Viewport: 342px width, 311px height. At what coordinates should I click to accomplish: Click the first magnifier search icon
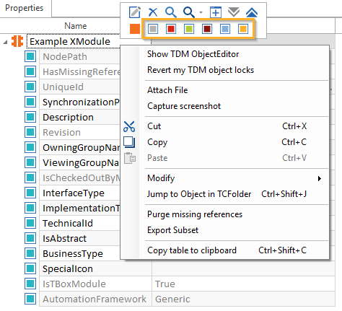coord(171,12)
